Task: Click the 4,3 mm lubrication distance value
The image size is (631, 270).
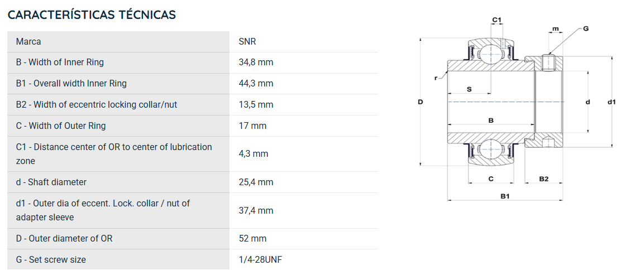Action: pyautogui.click(x=253, y=153)
